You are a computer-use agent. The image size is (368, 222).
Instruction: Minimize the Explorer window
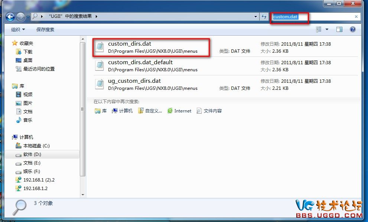click(329, 3)
